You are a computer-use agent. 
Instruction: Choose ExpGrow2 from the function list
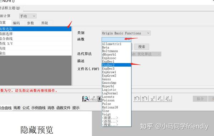(116, 75)
